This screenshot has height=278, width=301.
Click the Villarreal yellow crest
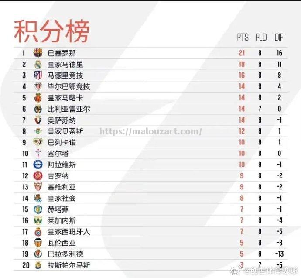pos(38,109)
